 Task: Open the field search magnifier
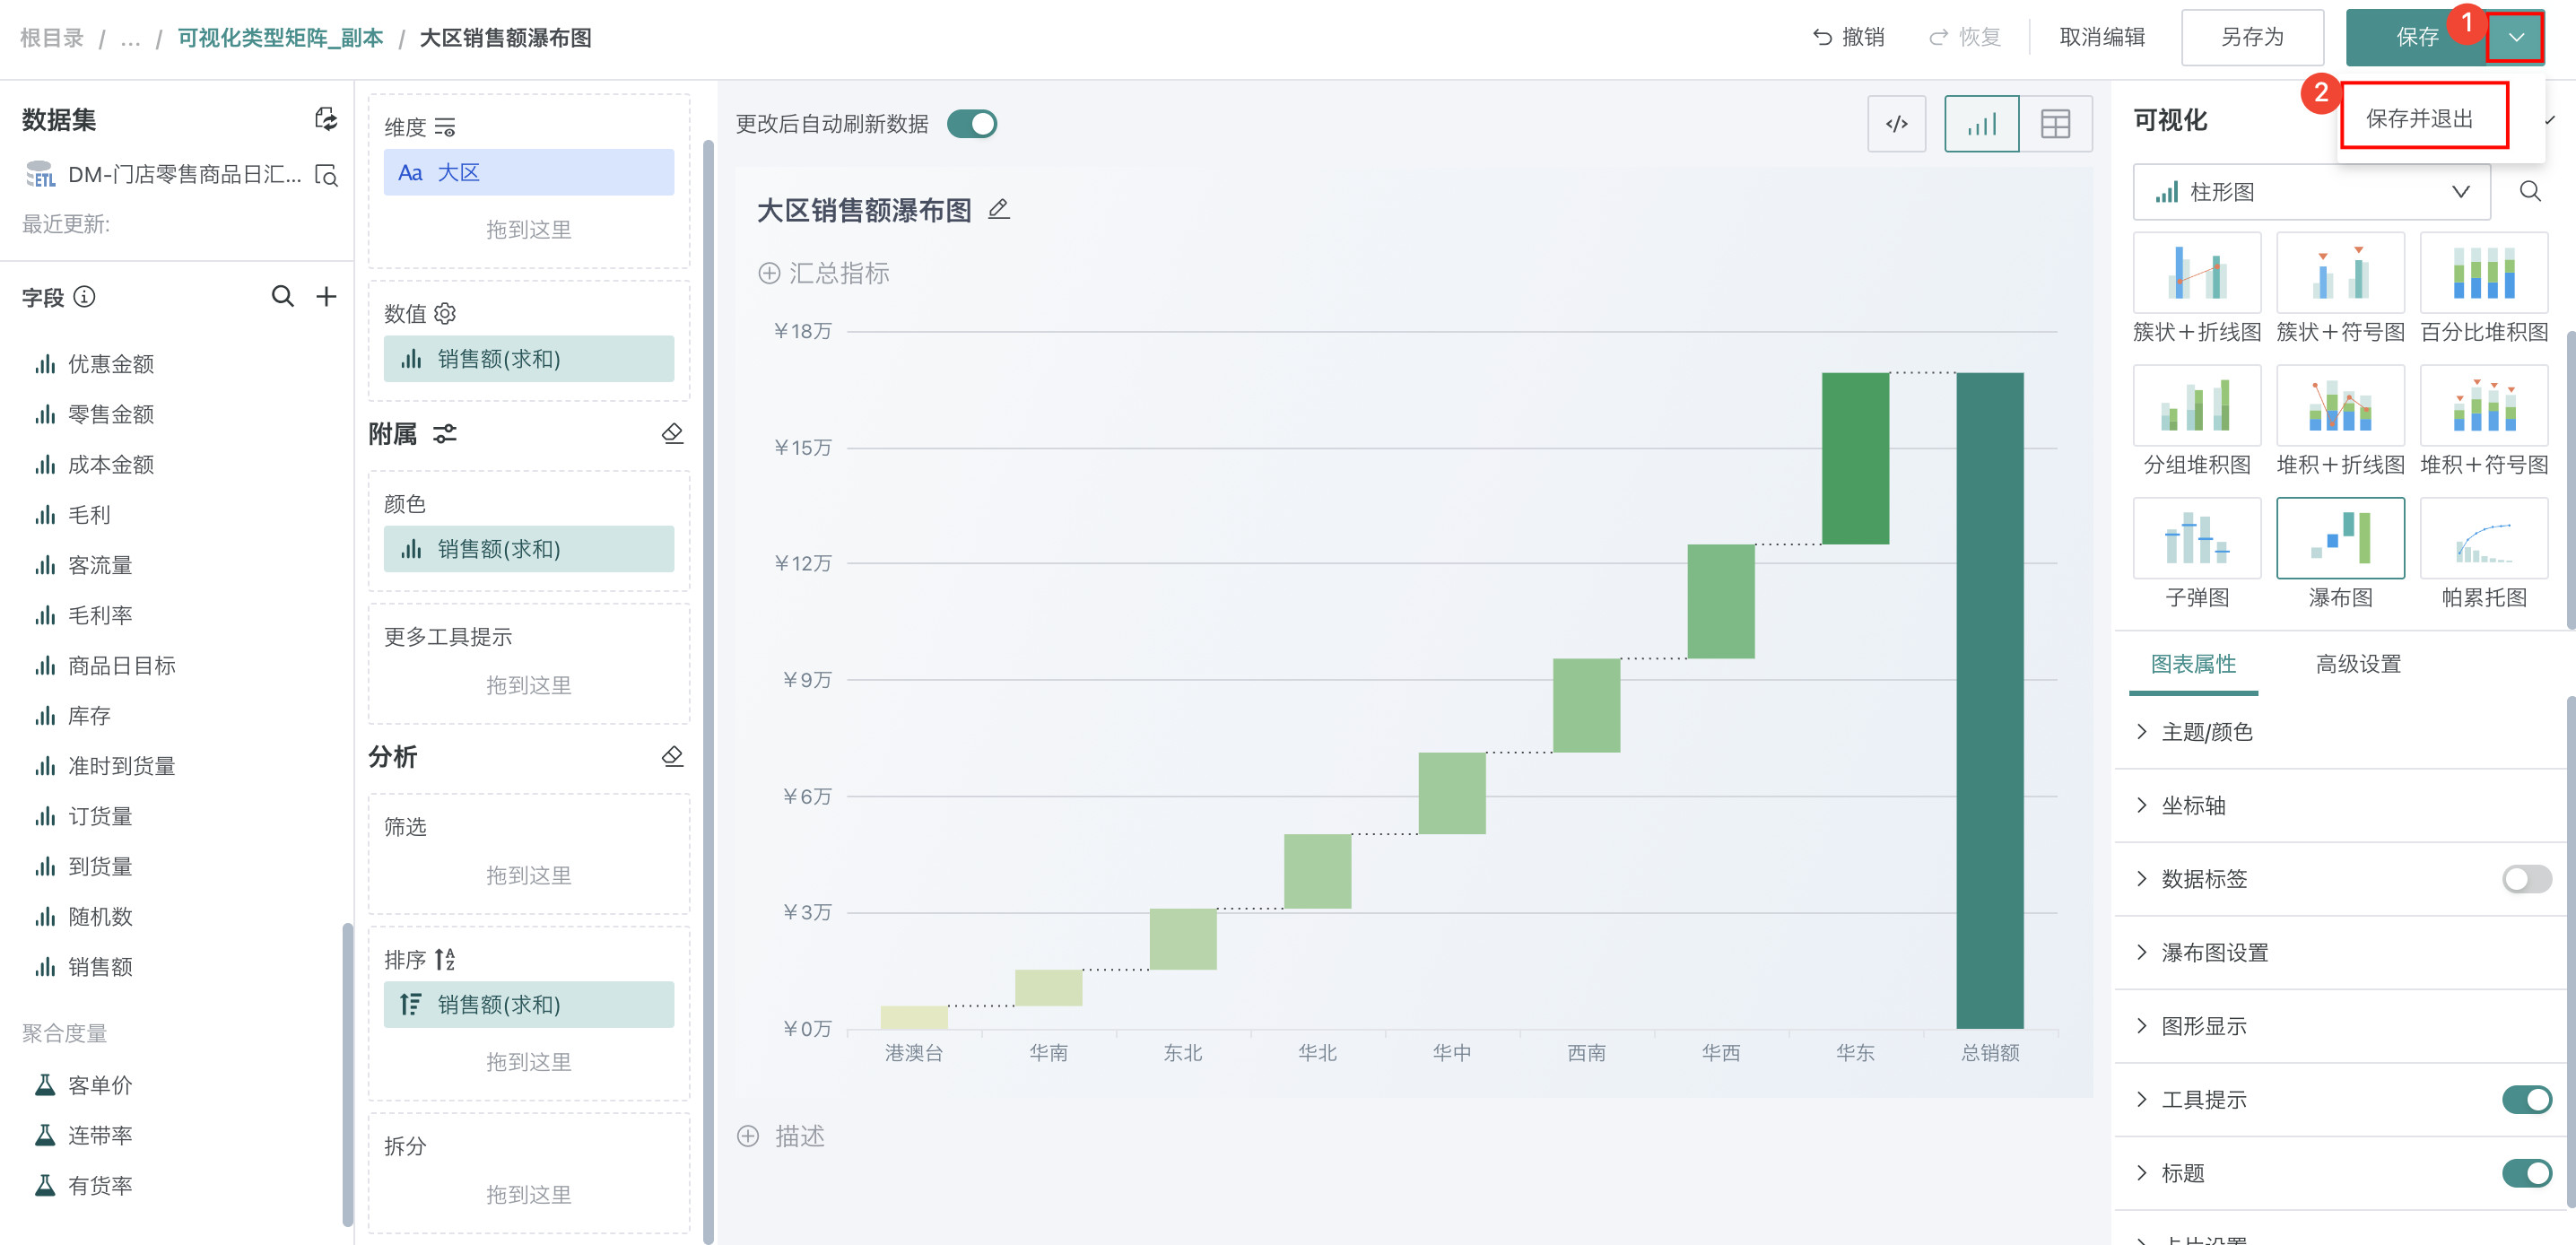(x=283, y=296)
